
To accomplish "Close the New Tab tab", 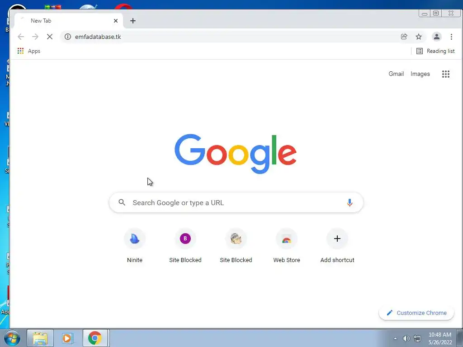I will click(116, 21).
